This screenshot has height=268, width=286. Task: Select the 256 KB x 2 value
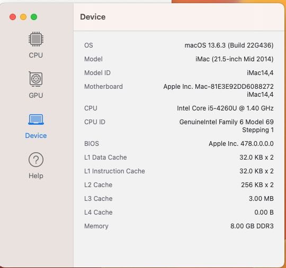pos(257,185)
